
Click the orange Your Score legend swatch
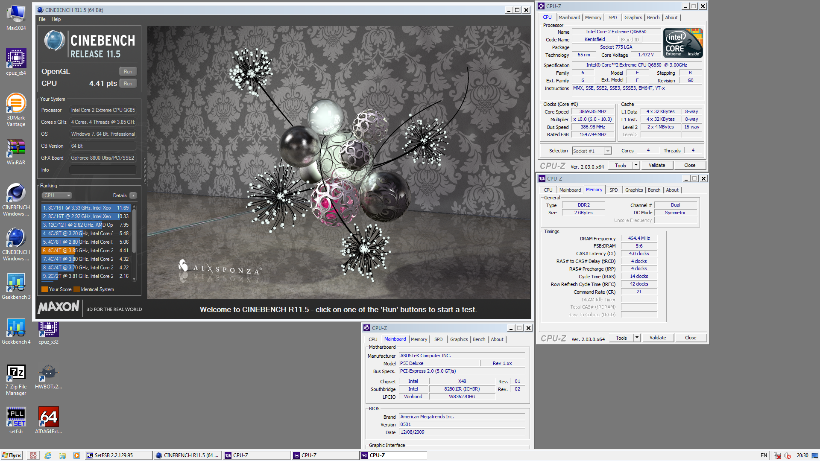pos(44,289)
